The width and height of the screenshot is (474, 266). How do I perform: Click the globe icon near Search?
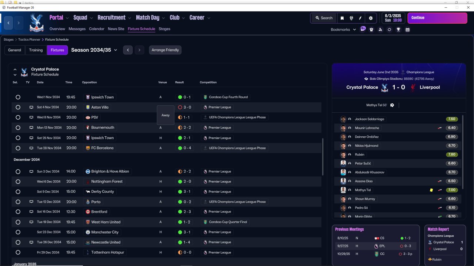(x=351, y=18)
